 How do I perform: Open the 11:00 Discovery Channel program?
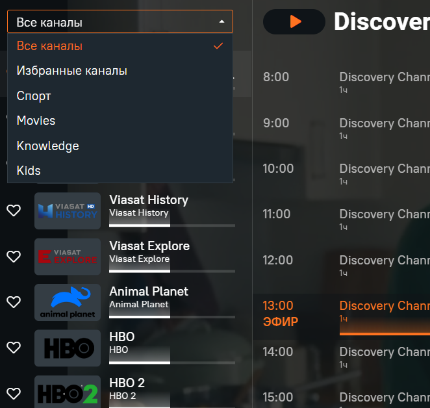tap(342, 219)
